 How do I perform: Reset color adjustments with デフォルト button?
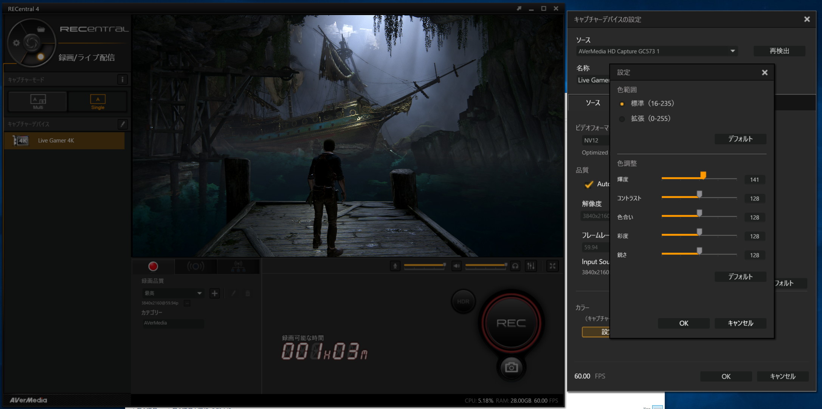coord(740,277)
